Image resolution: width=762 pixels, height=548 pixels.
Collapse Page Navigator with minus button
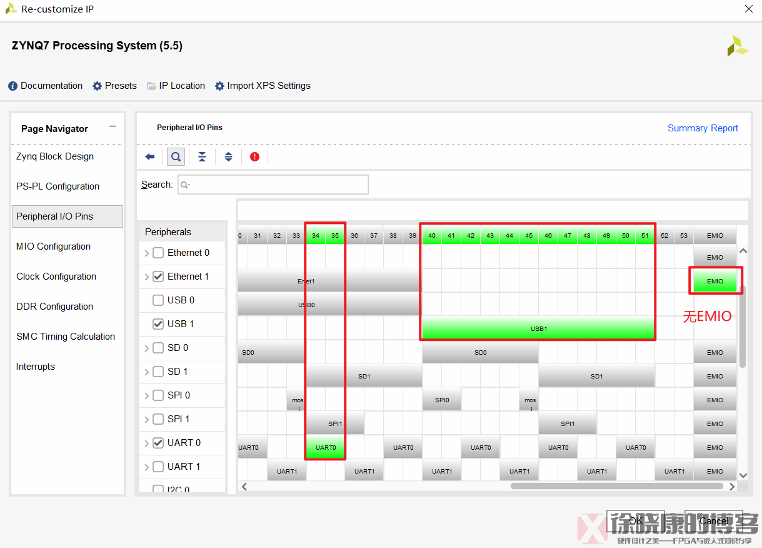point(113,126)
